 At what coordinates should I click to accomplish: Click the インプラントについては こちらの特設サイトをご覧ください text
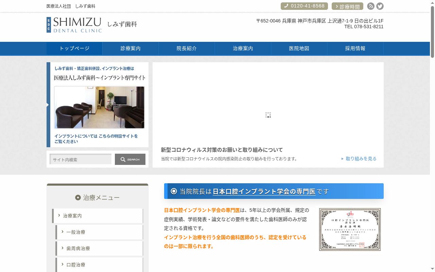96,139
